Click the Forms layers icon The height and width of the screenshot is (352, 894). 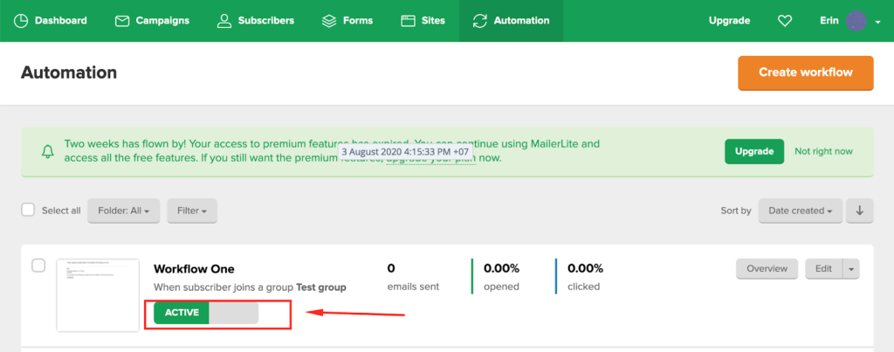(329, 21)
